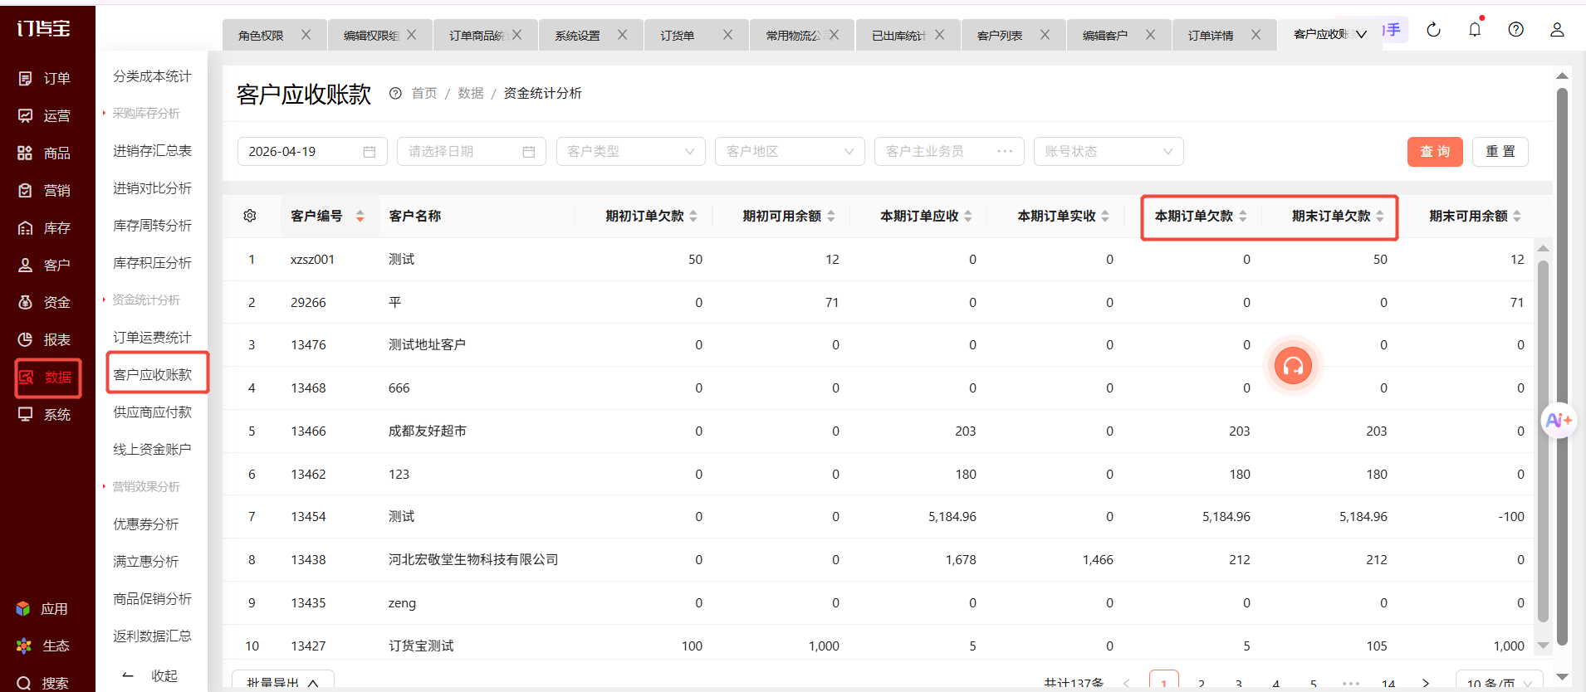
Task: Sort by 本期订单应收 column
Action: pyautogui.click(x=968, y=216)
